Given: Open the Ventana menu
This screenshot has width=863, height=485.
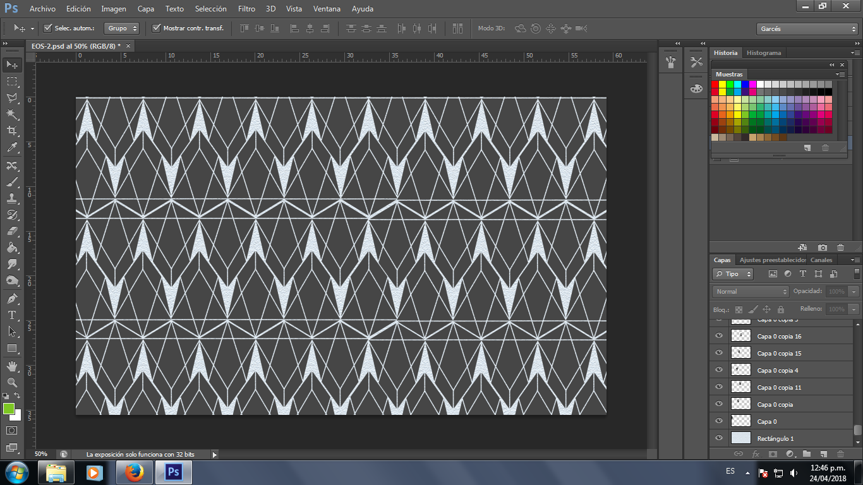Looking at the screenshot, I should pos(327,9).
